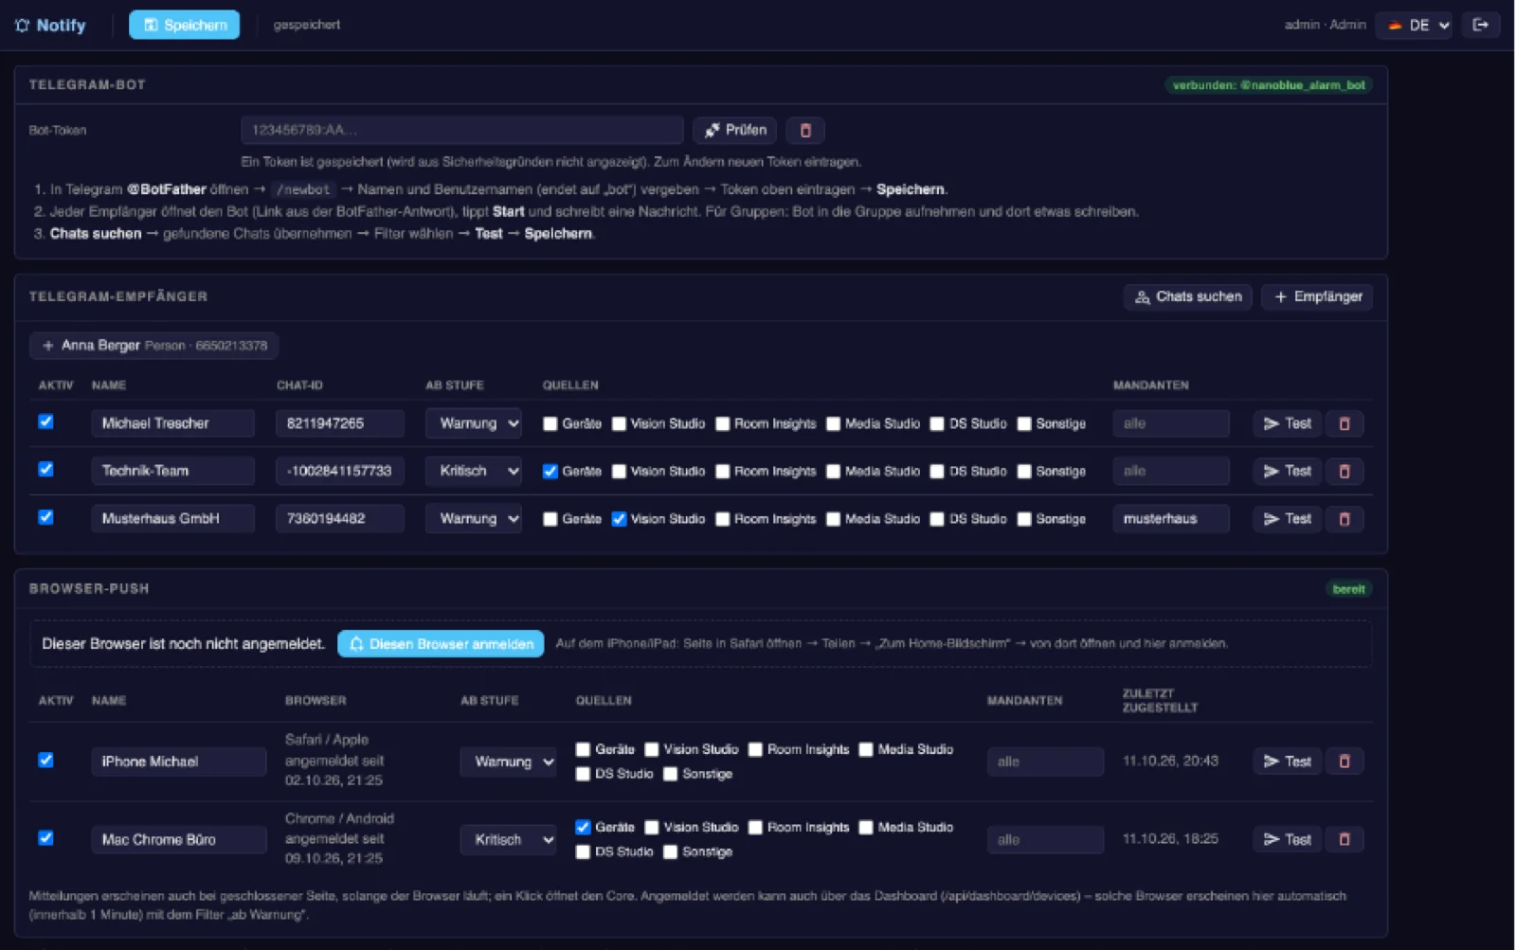Screen dimensions: 1516x950
Task: Remove the Mac Chrome Büro browser subscription
Action: pos(1344,839)
